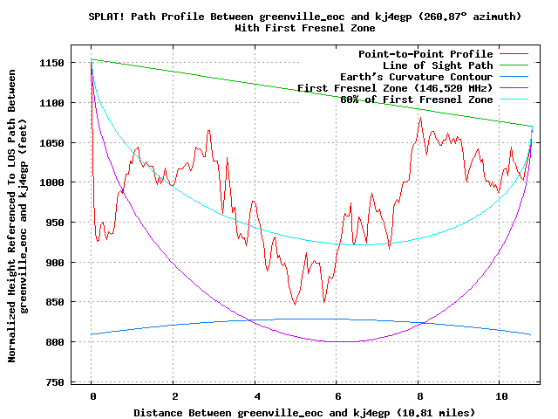
Task: Click the x-axis tick label 2
Action: click(x=174, y=396)
